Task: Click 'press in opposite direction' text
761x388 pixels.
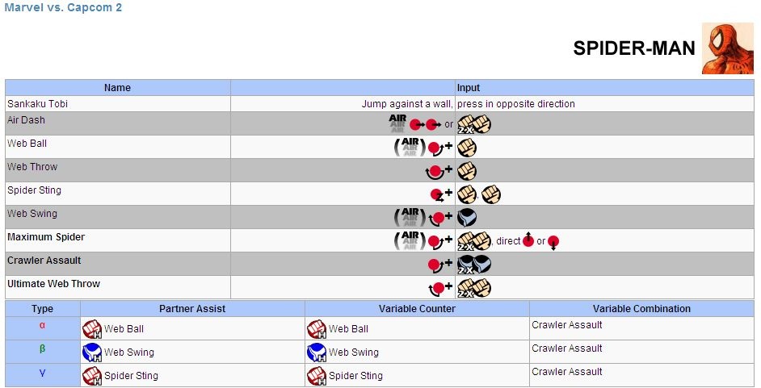Action: click(x=516, y=104)
